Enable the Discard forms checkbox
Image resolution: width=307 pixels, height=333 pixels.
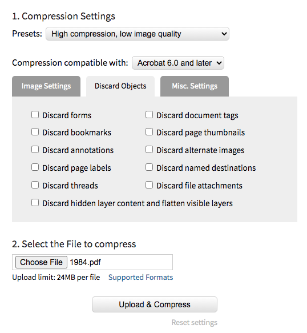[35, 115]
